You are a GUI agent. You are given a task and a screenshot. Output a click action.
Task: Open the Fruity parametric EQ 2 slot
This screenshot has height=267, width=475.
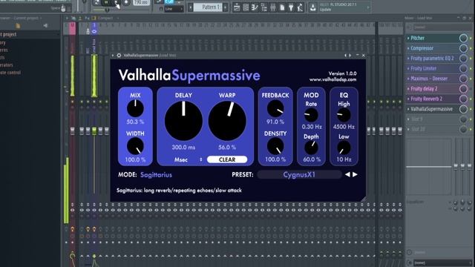pos(432,59)
